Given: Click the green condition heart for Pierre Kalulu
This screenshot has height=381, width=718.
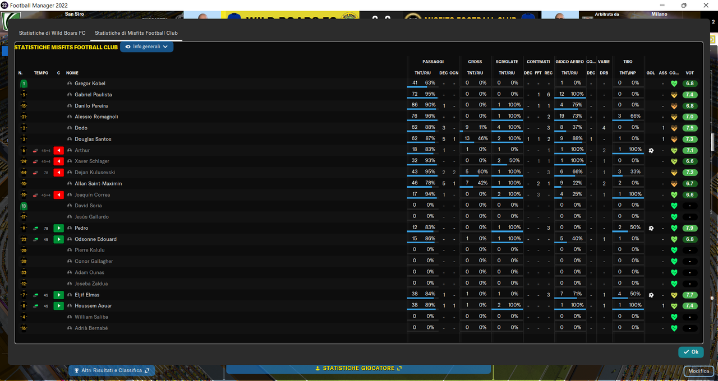Looking at the screenshot, I should coord(674,250).
